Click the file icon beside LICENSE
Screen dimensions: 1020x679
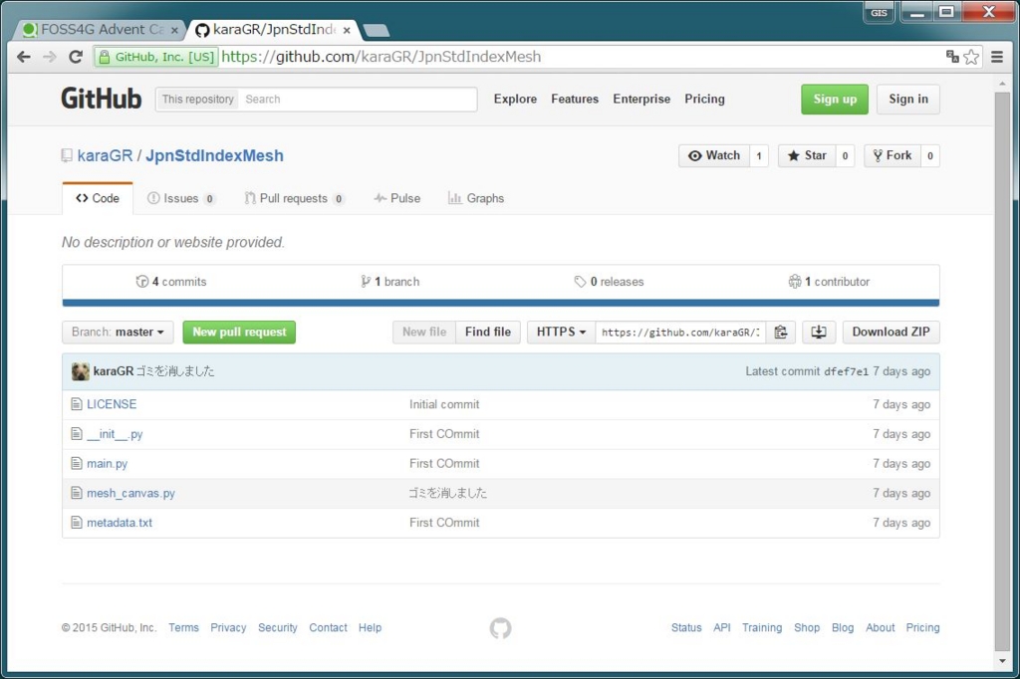pos(77,404)
